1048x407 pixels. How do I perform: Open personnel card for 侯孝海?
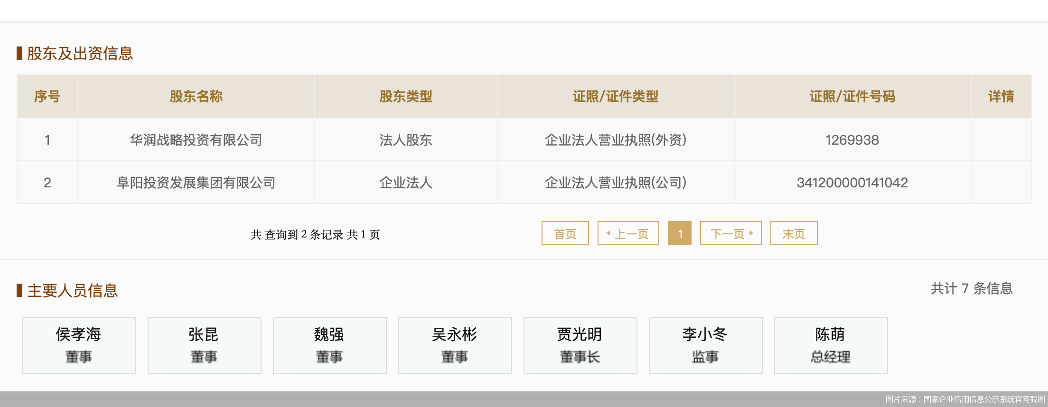point(79,345)
